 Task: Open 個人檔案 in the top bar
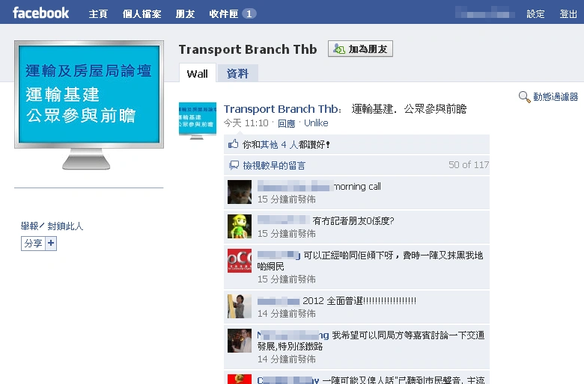142,13
